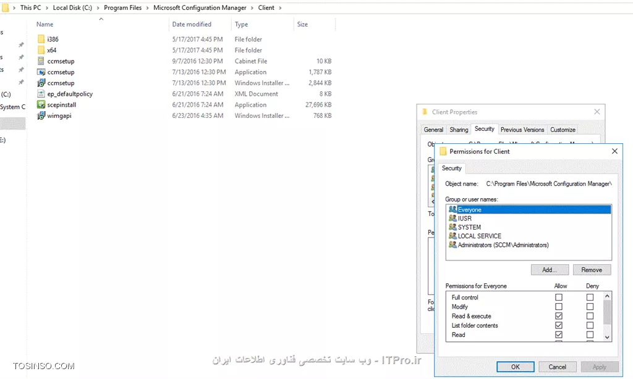Click the "2,844 KB" size value
633x379 pixels.
[320, 83]
